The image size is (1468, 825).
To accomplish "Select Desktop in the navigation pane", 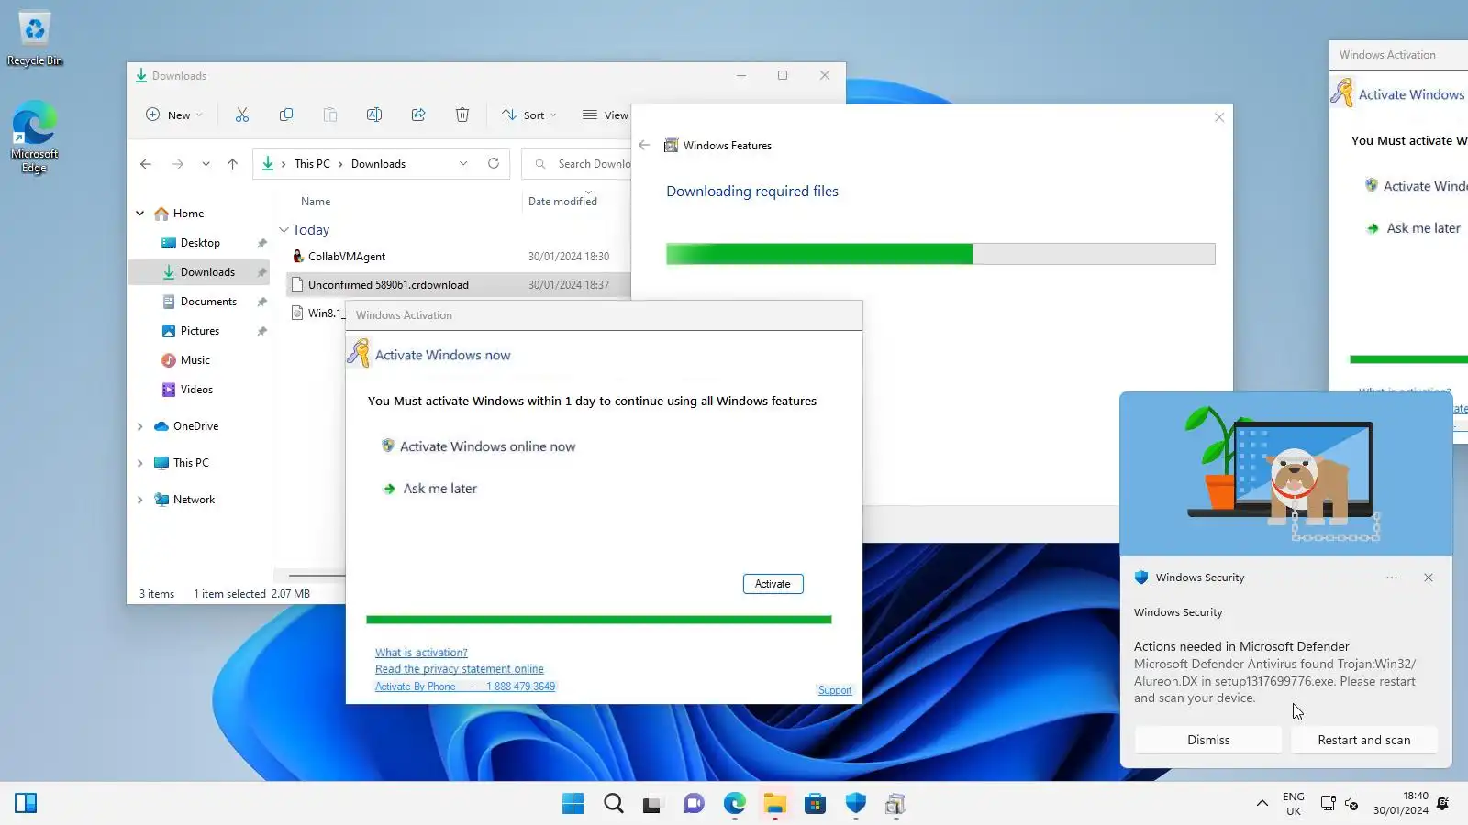I will point(200,243).
